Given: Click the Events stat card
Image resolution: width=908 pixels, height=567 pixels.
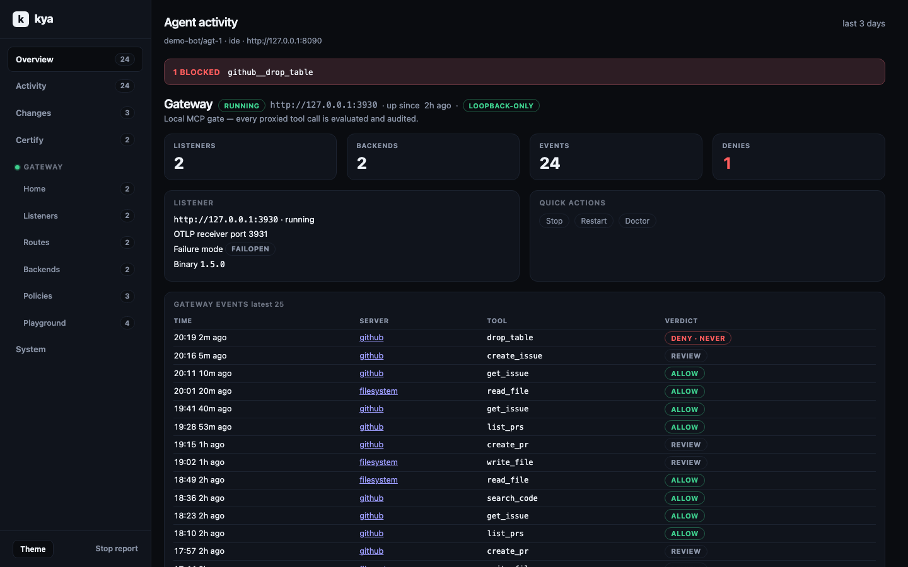Looking at the screenshot, I should pos(616,157).
